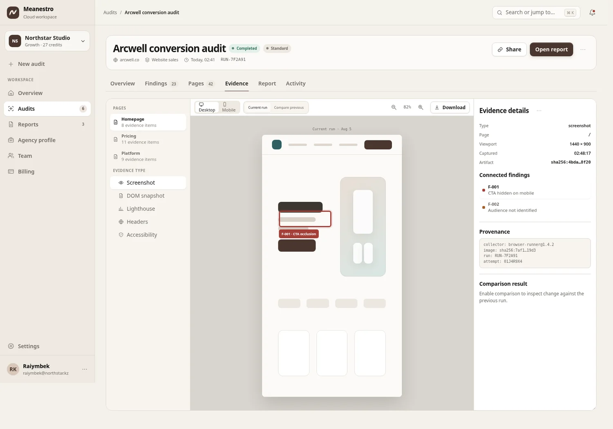Enable Compare previous mode
Image resolution: width=613 pixels, height=429 pixels.
tap(289, 107)
